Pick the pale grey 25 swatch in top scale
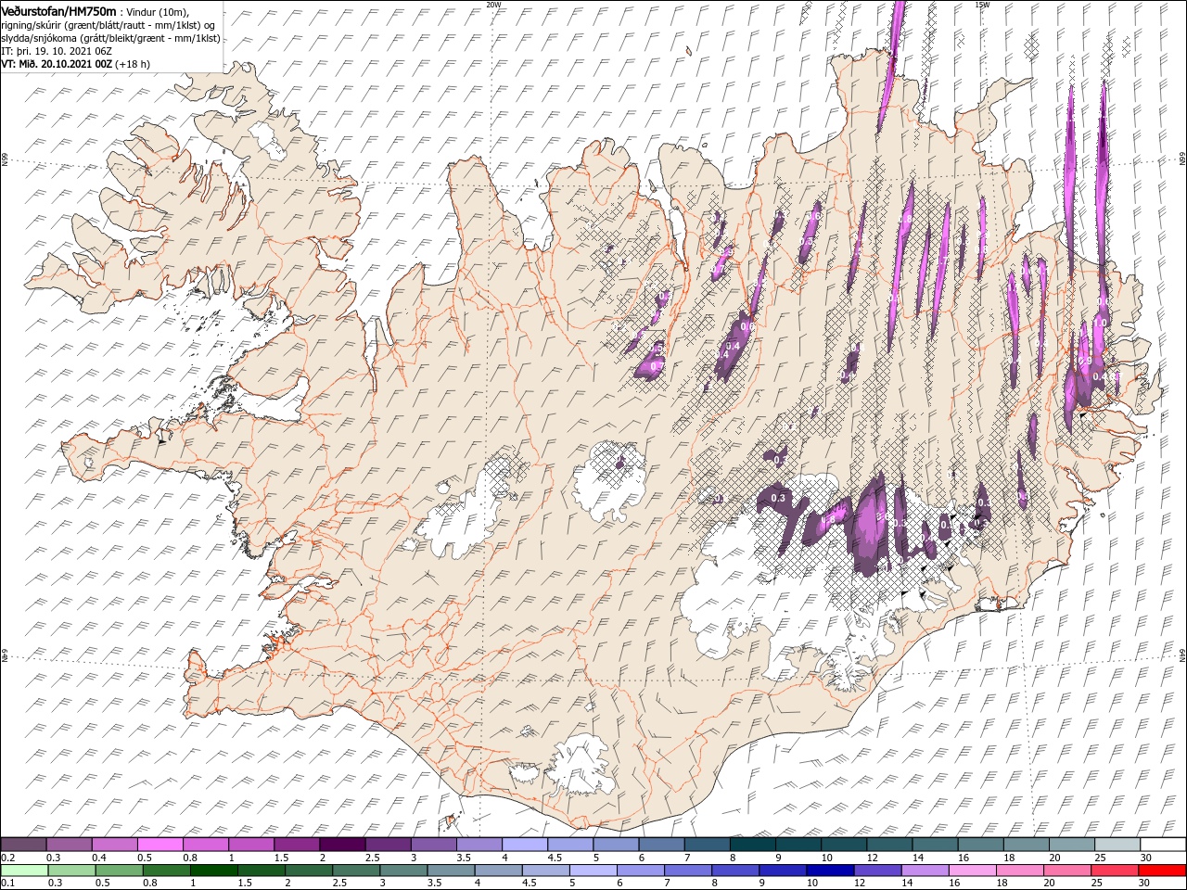 pyautogui.click(x=1118, y=845)
